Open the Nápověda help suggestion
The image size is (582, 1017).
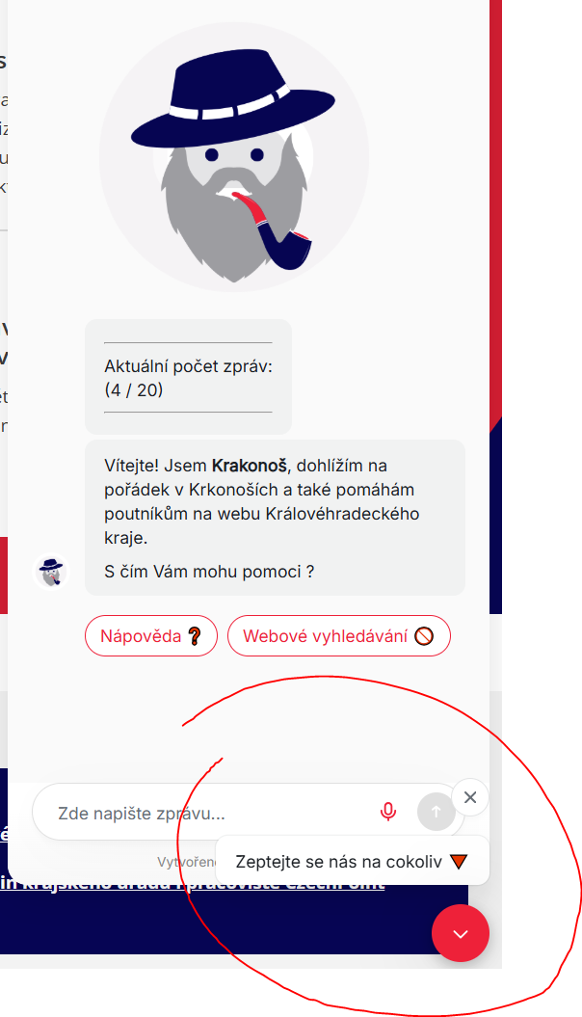click(x=151, y=635)
